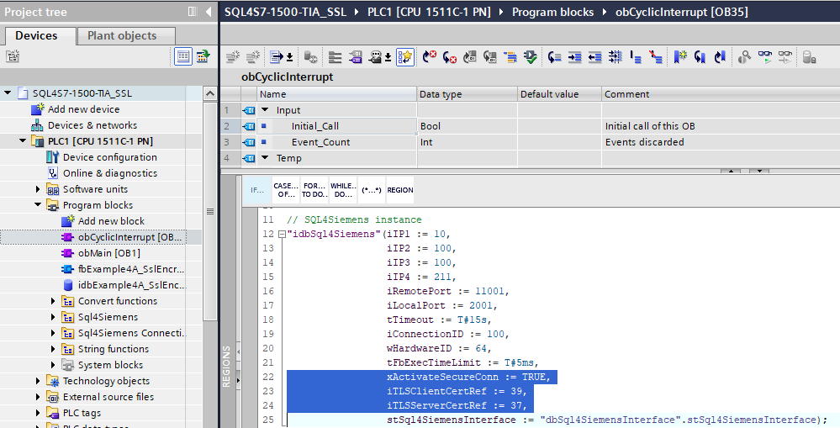840x428 pixels.
Task: Click the remove comment icon with red slash
Action: click(x=656, y=56)
